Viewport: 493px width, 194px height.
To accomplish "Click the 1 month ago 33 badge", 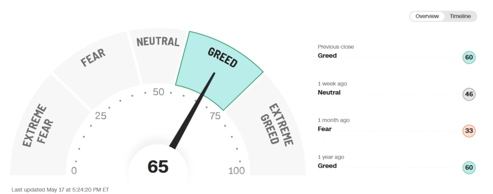I will tap(469, 131).
